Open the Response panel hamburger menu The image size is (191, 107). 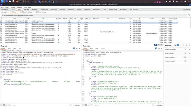(162, 48)
